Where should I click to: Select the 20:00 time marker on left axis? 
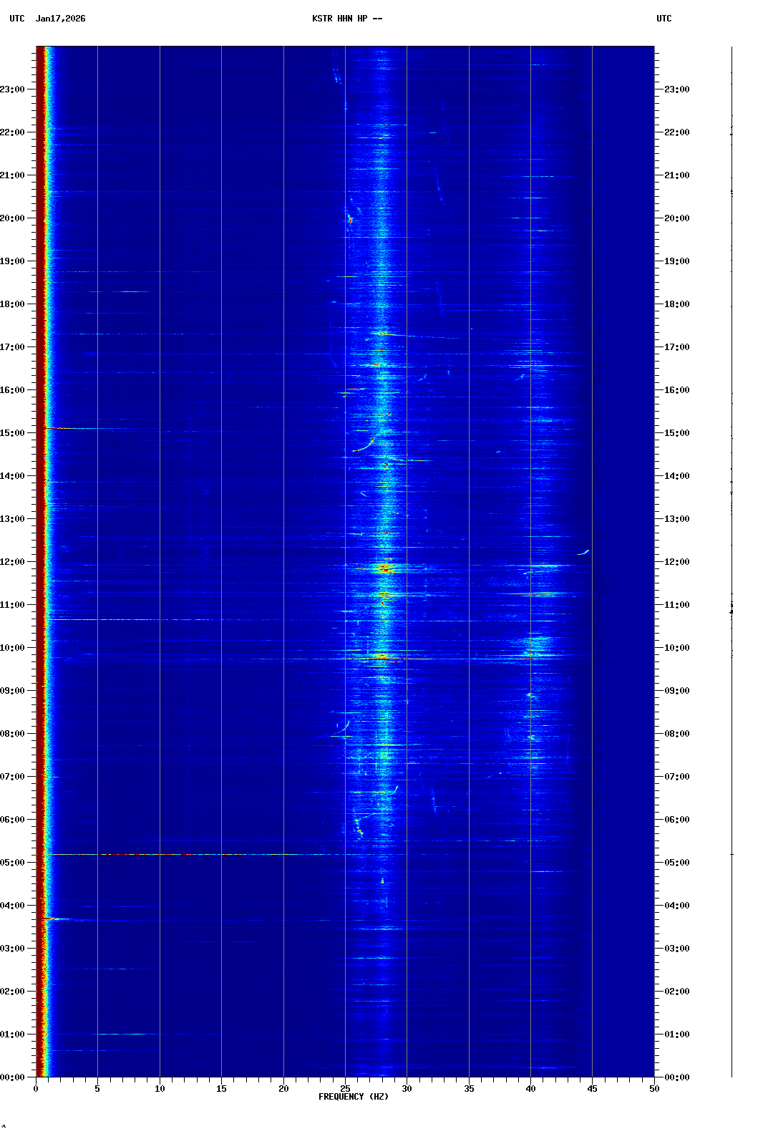[13, 218]
